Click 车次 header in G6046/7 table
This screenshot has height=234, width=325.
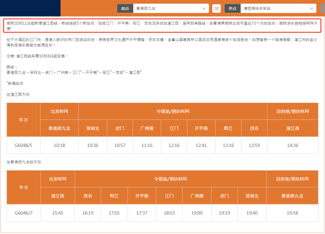[24, 188]
